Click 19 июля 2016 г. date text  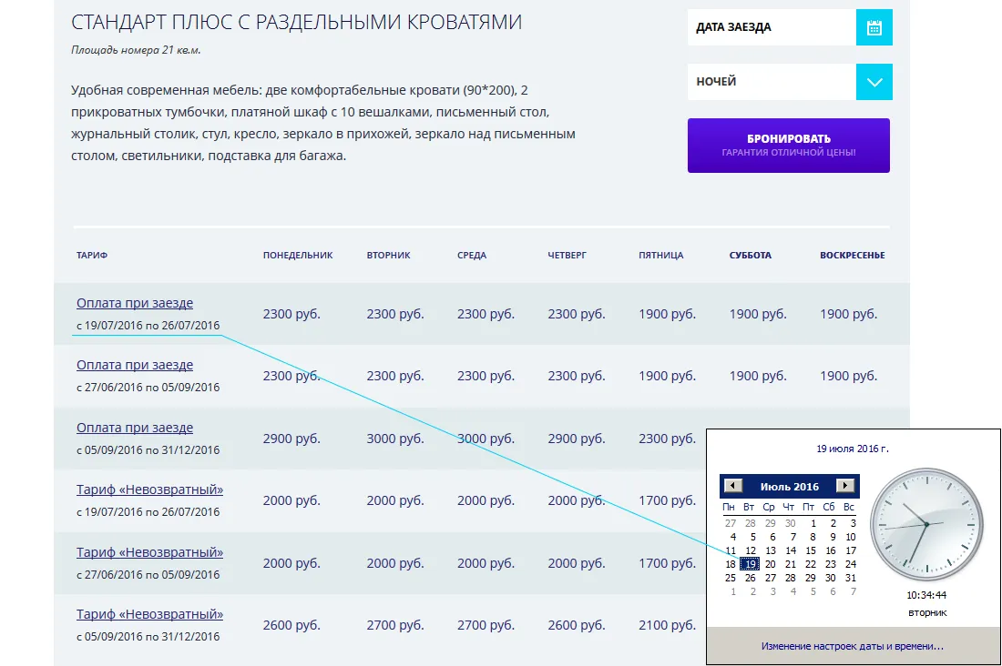coord(853,449)
